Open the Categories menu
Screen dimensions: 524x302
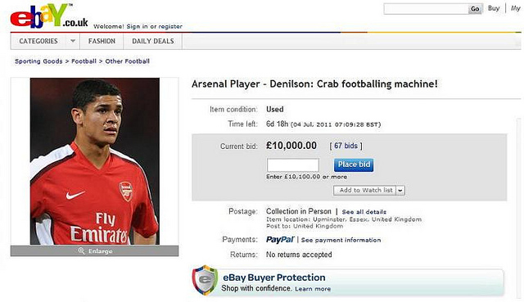pos(38,41)
